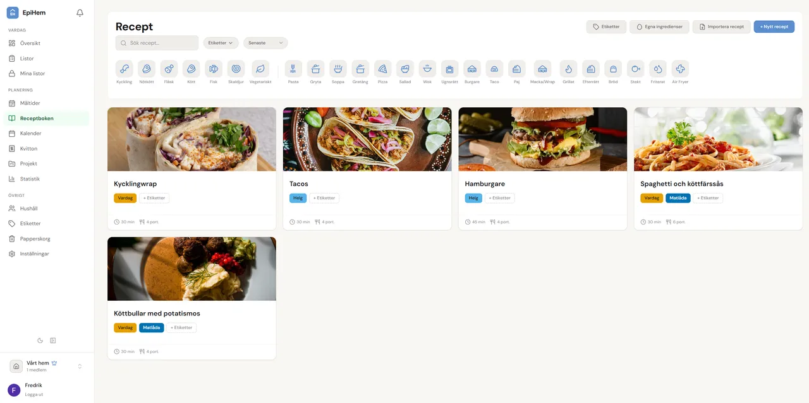Open Mina listor in sidebar
Screen dimensions: 809x403
click(47, 74)
